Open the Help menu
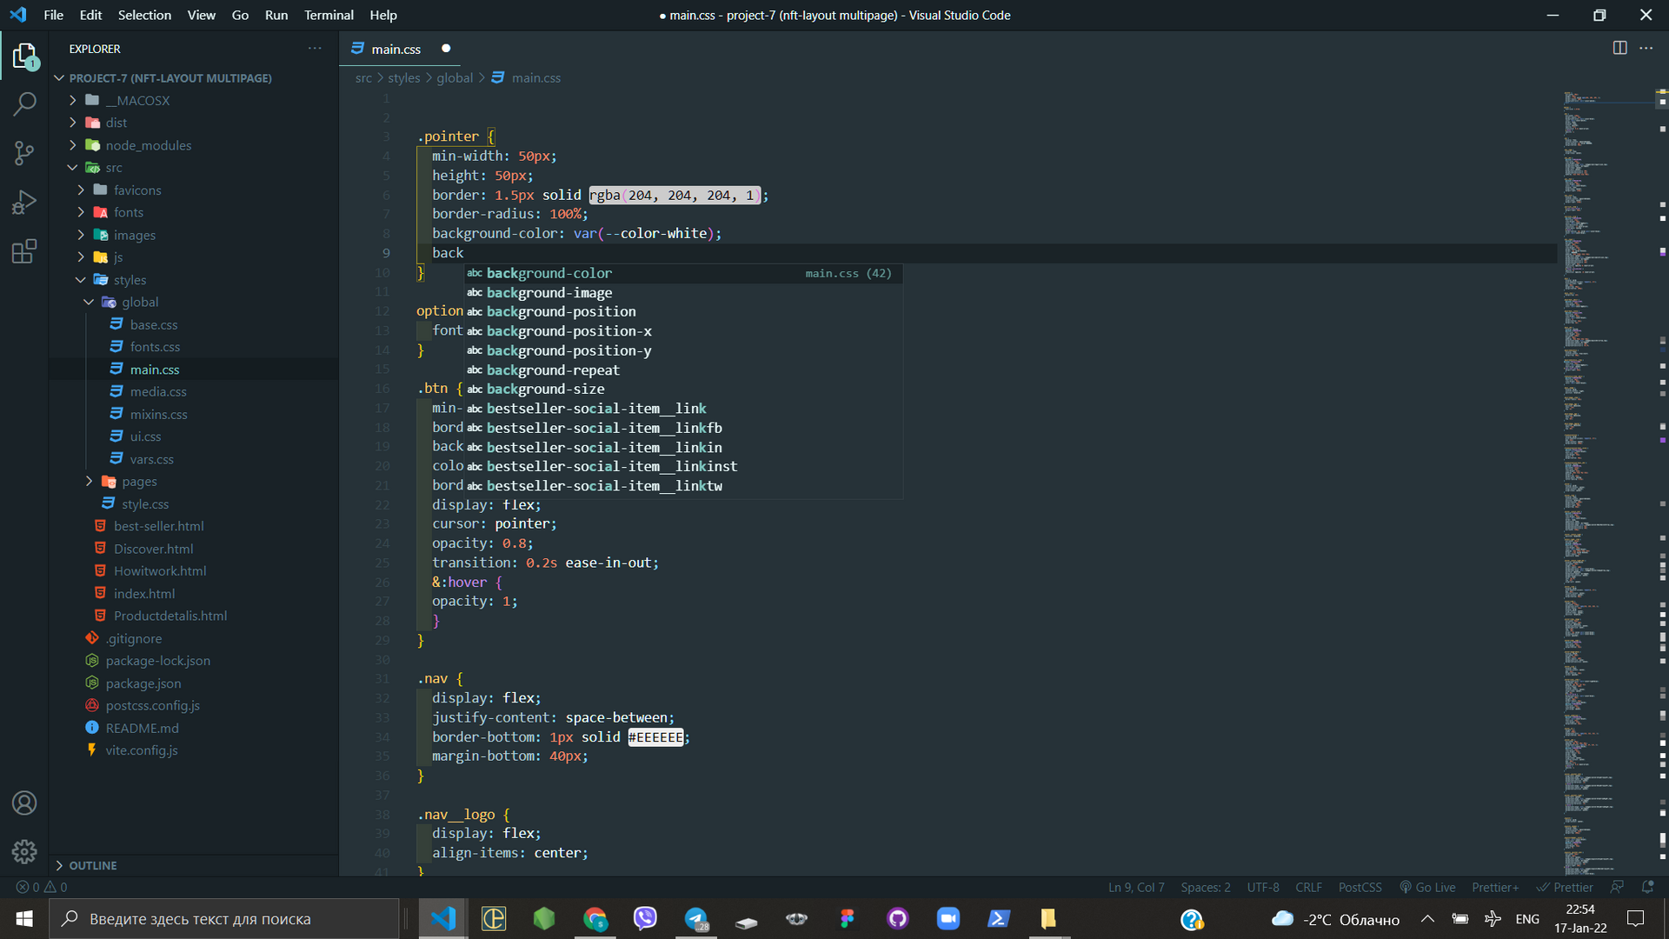This screenshot has width=1669, height=939. [383, 15]
